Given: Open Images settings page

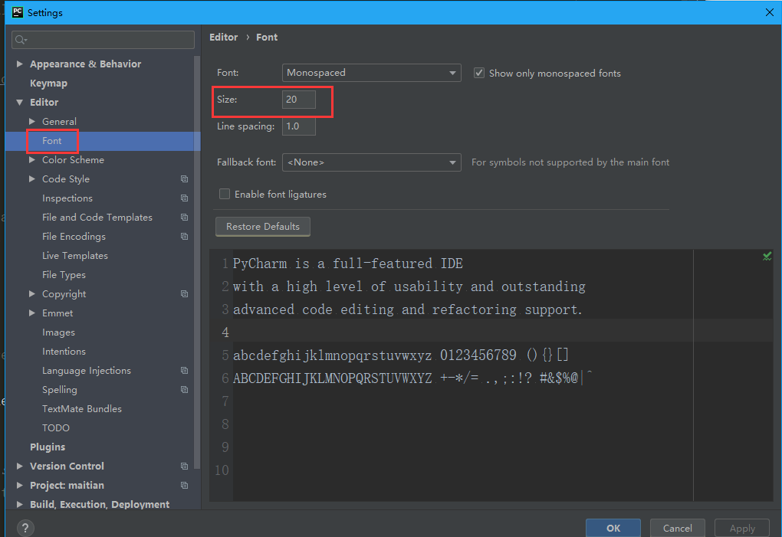Looking at the screenshot, I should pos(58,332).
